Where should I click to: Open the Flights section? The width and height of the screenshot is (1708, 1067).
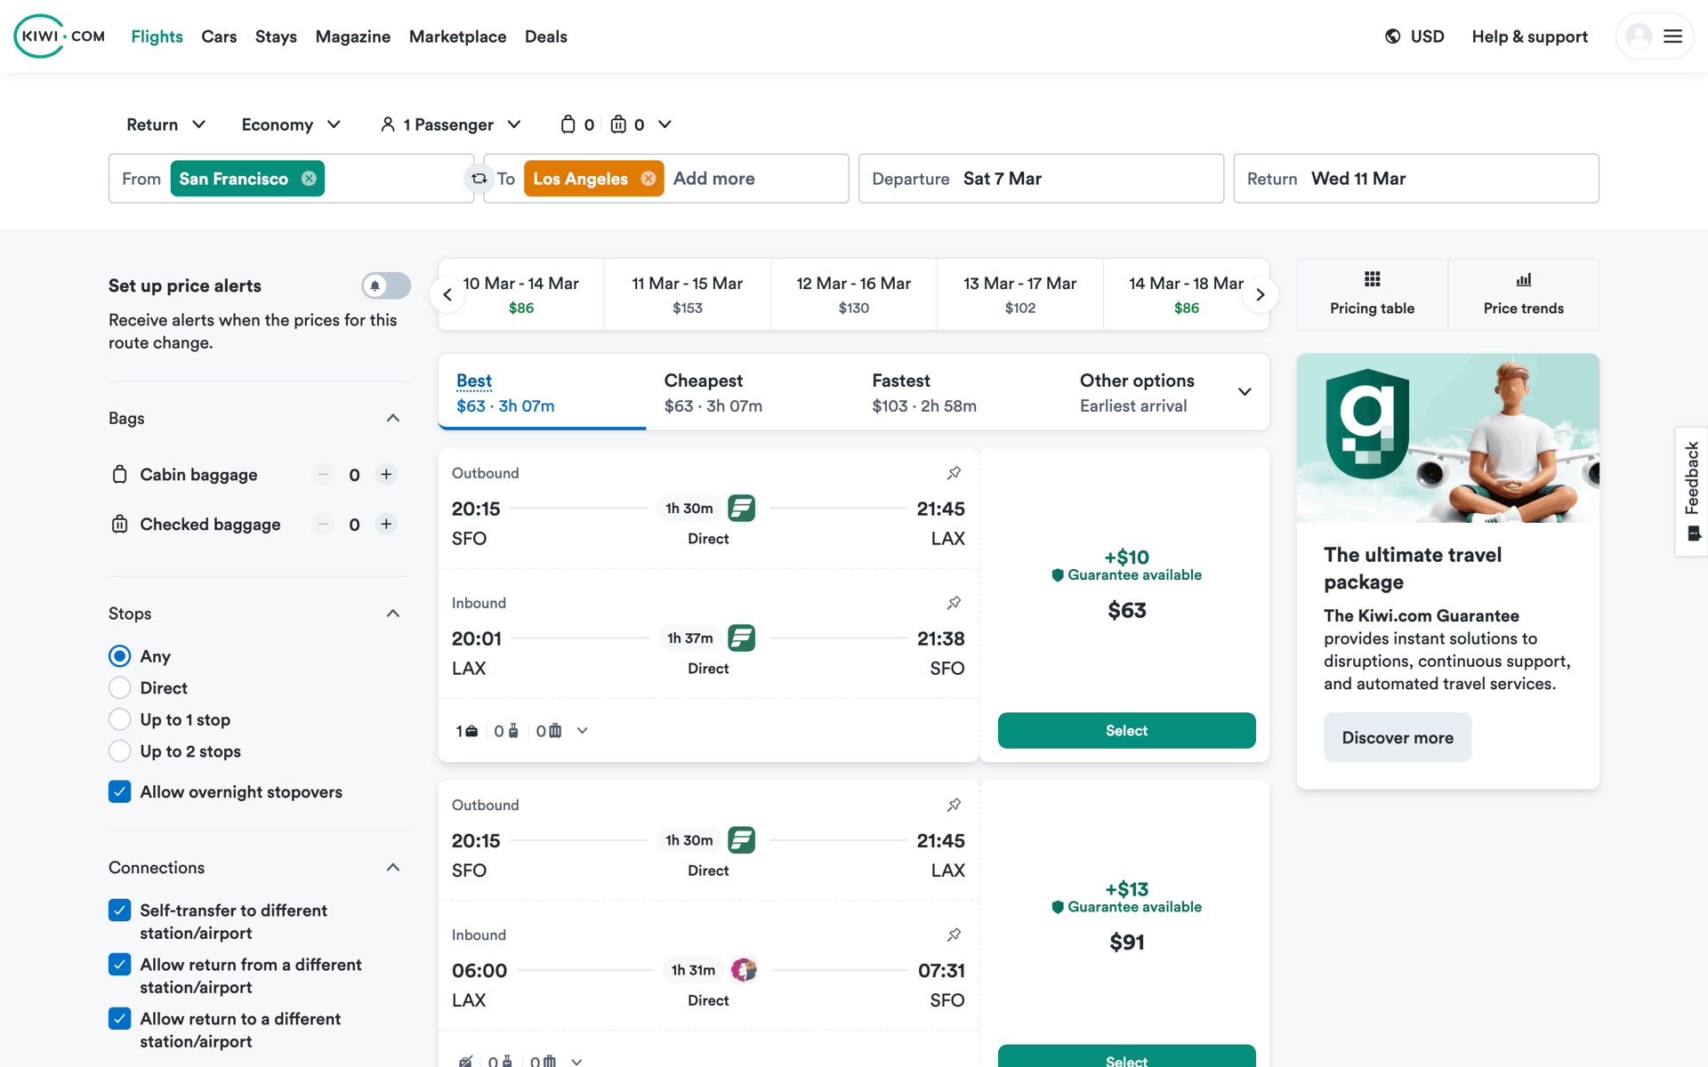(x=157, y=36)
